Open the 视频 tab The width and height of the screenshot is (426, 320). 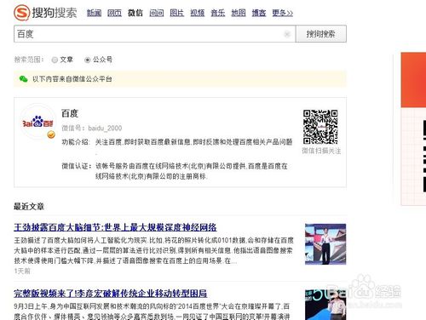click(x=198, y=13)
